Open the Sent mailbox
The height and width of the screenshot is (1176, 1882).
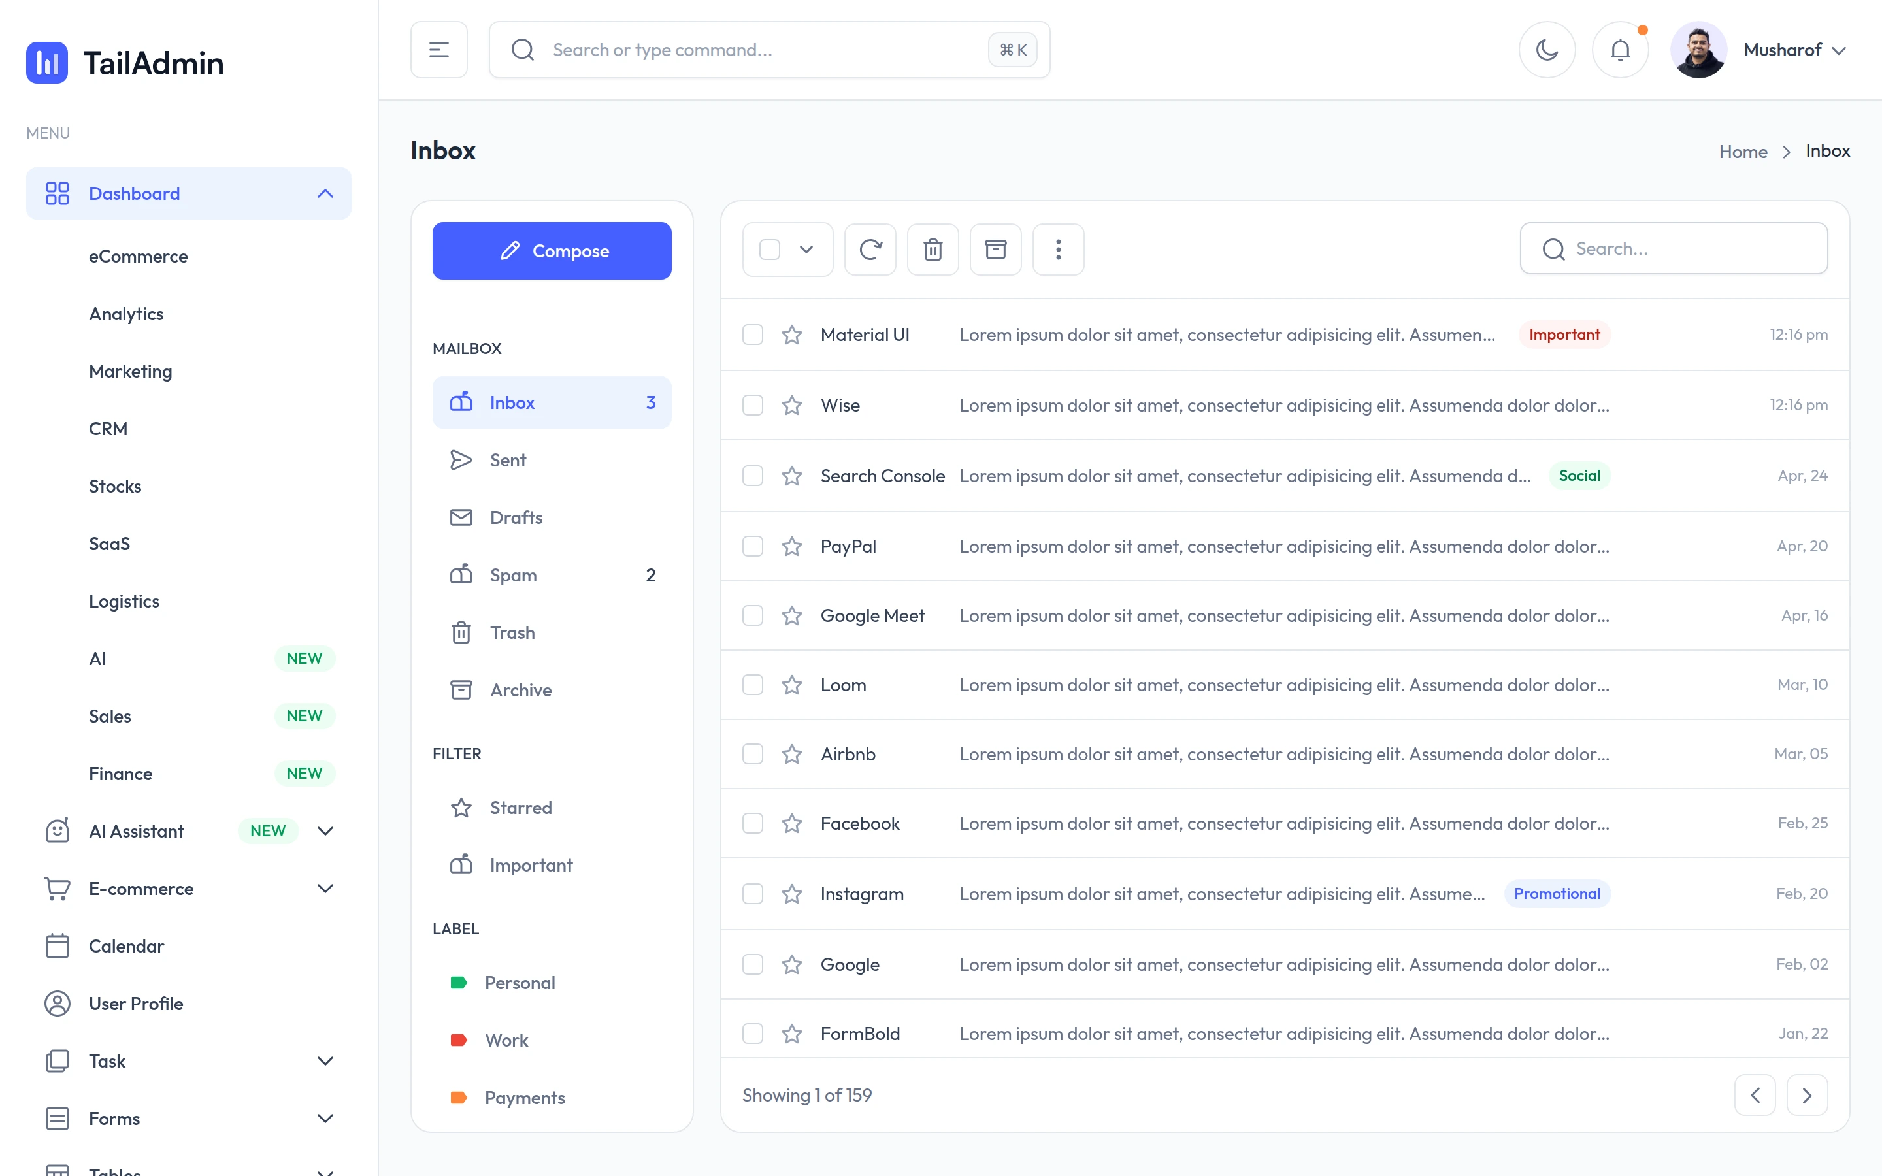[552, 460]
